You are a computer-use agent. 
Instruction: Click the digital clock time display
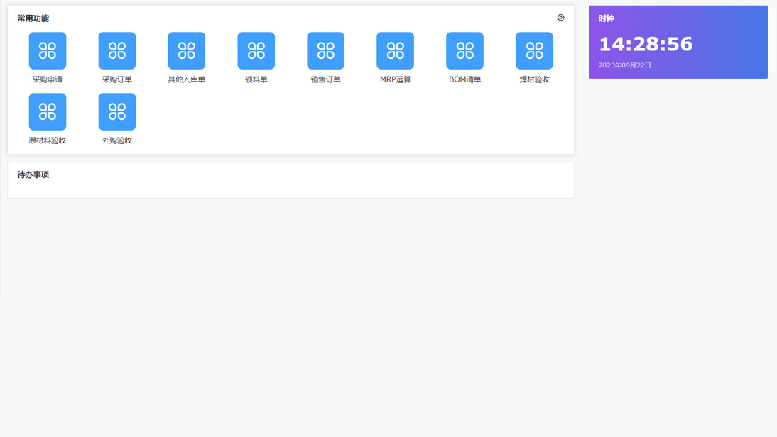(645, 44)
